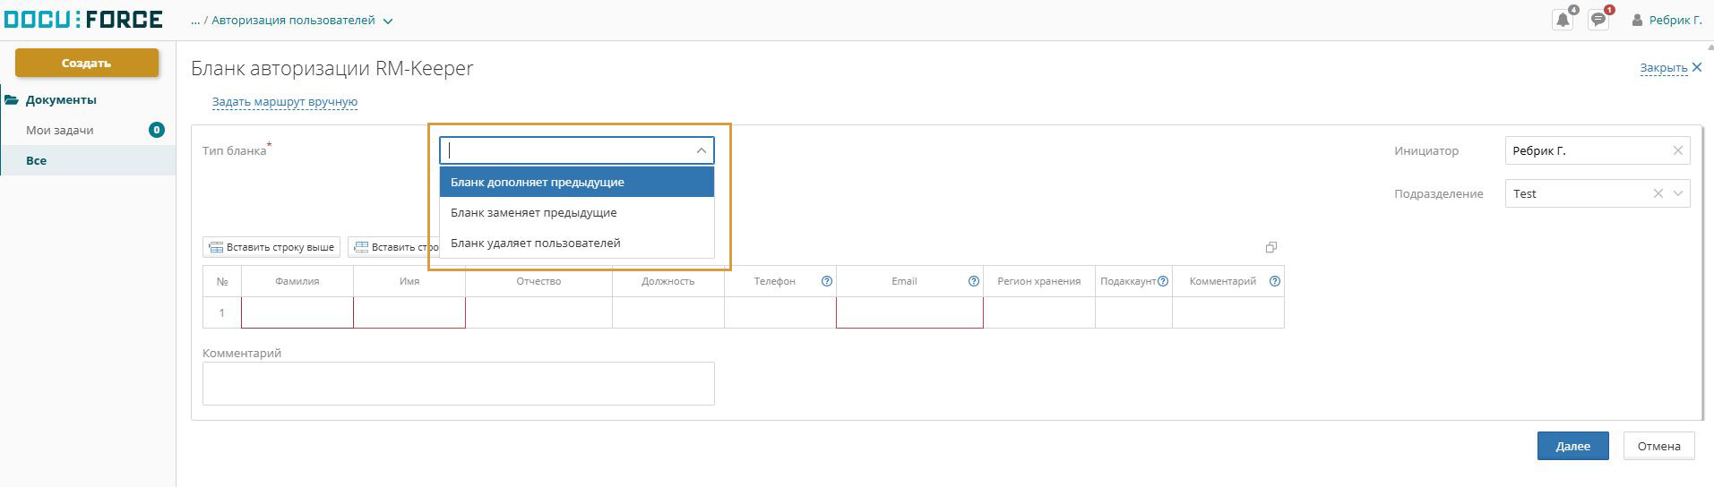The image size is (1714, 487).
Task: Click the Должность cell in row 1
Action: (x=668, y=312)
